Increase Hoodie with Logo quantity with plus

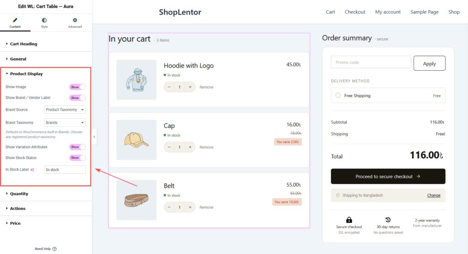tap(190, 87)
